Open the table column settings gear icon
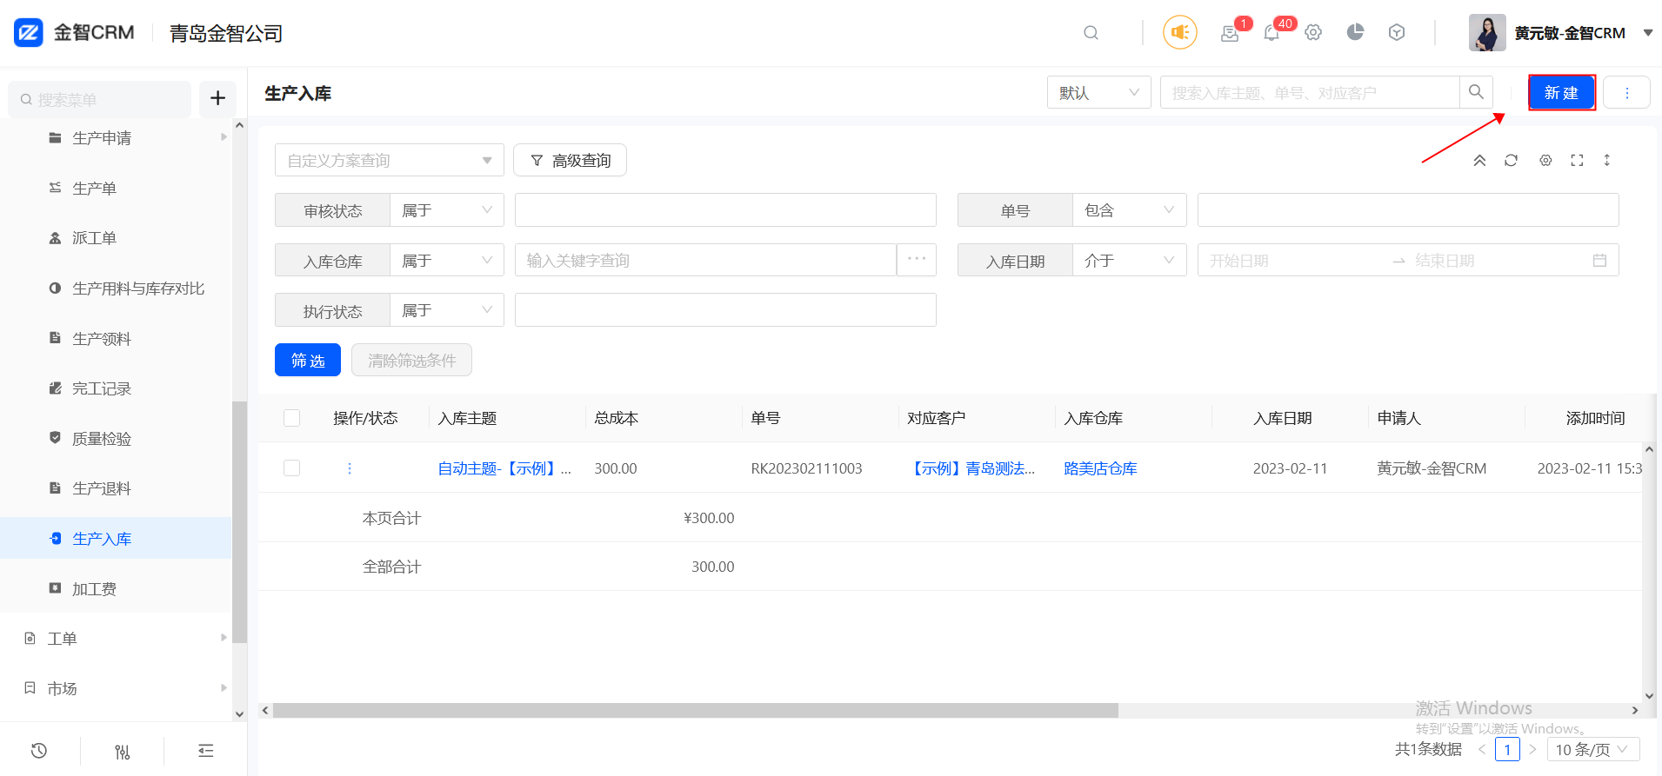 pos(1545,161)
